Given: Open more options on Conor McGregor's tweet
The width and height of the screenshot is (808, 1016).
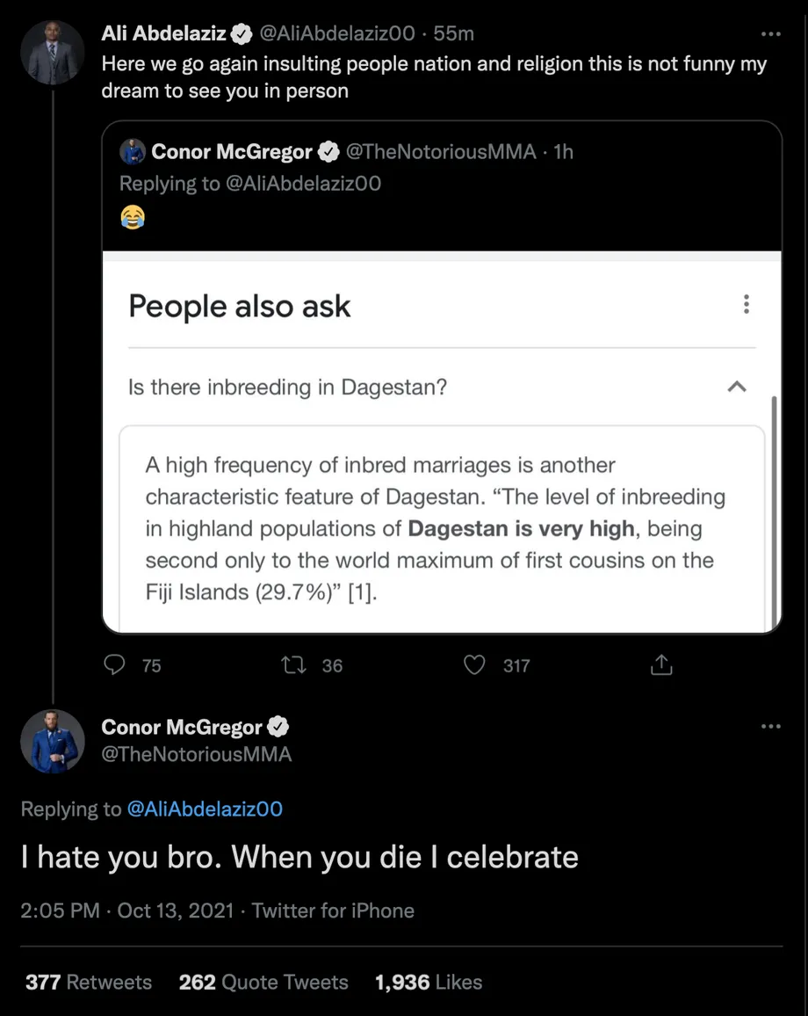Looking at the screenshot, I should (770, 727).
